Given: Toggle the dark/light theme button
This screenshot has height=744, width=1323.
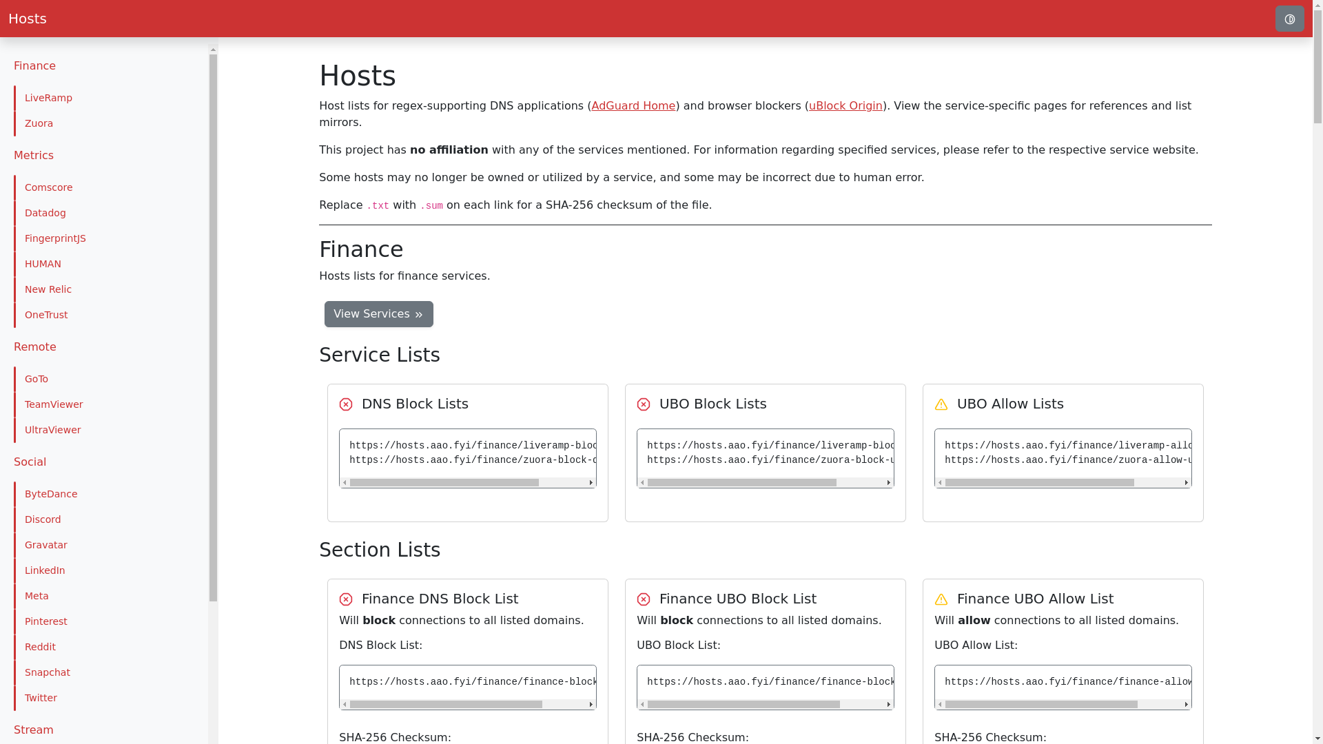Looking at the screenshot, I should pyautogui.click(x=1289, y=19).
